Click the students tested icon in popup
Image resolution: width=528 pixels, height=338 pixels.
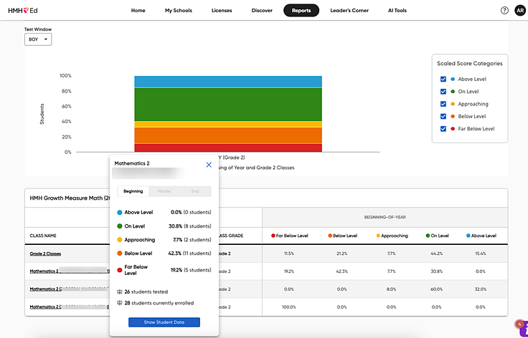click(x=119, y=291)
